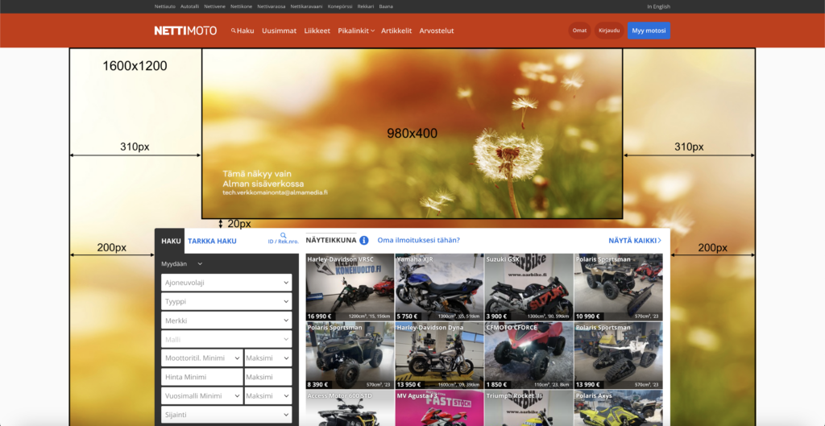Click the Kirjaudu button
825x426 pixels.
[x=609, y=31]
